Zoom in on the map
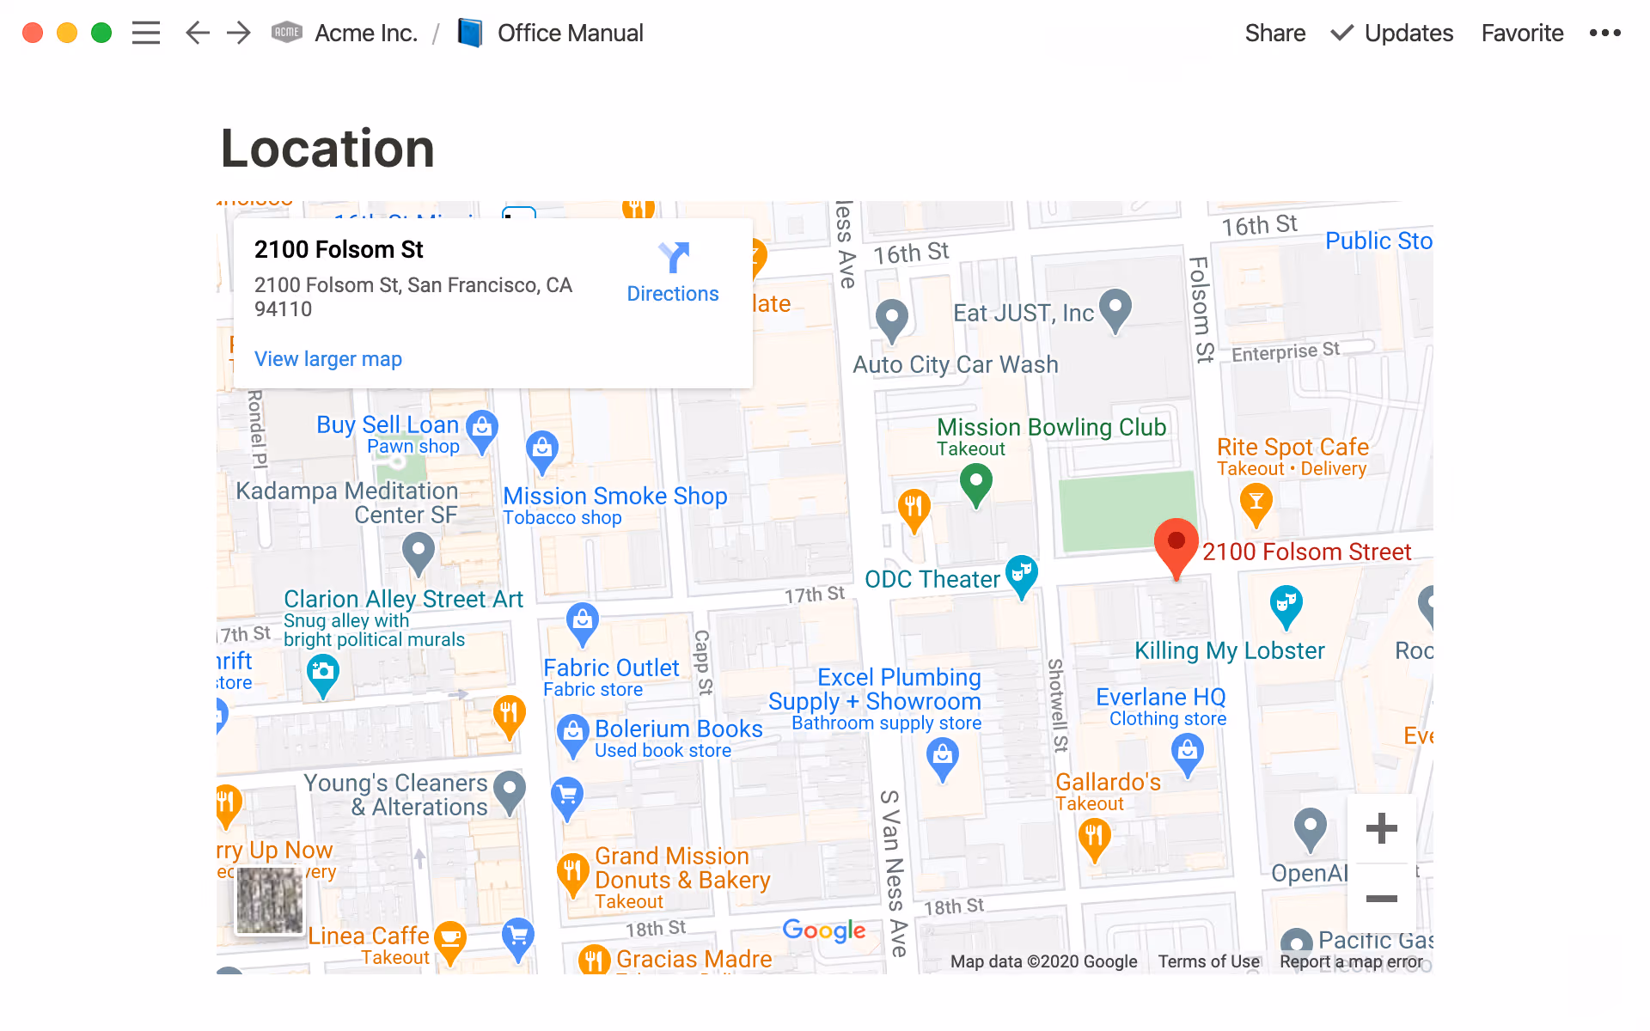Viewport: 1650px width, 1031px height. coord(1381,828)
